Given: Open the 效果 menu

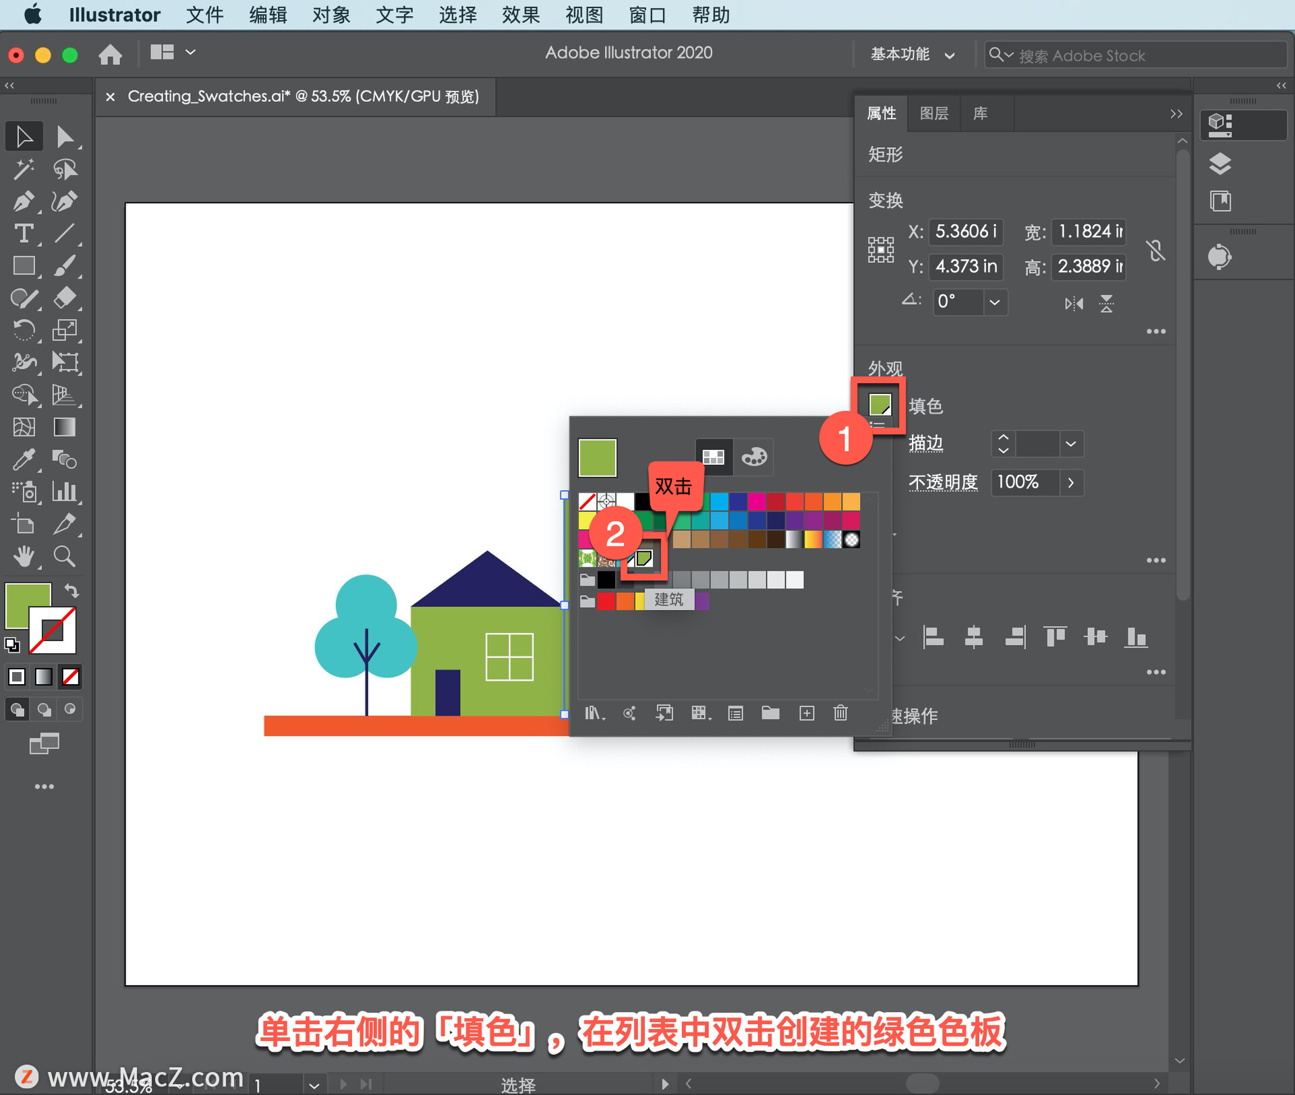Looking at the screenshot, I should pos(521,15).
